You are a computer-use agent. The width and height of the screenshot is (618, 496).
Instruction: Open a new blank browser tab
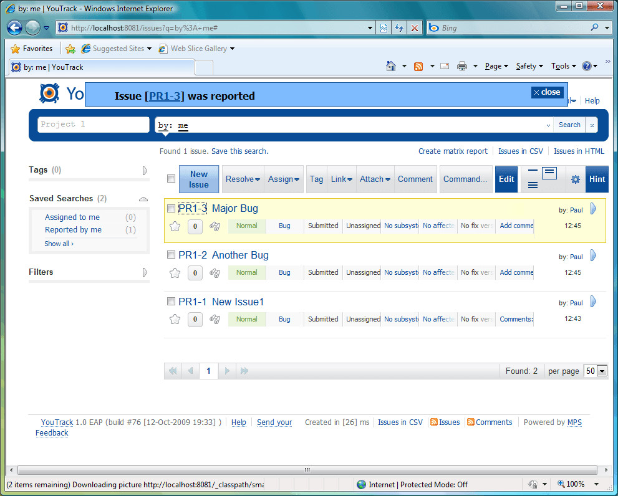(204, 68)
